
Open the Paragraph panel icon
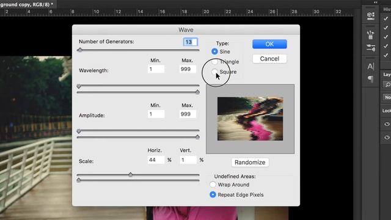click(x=371, y=79)
